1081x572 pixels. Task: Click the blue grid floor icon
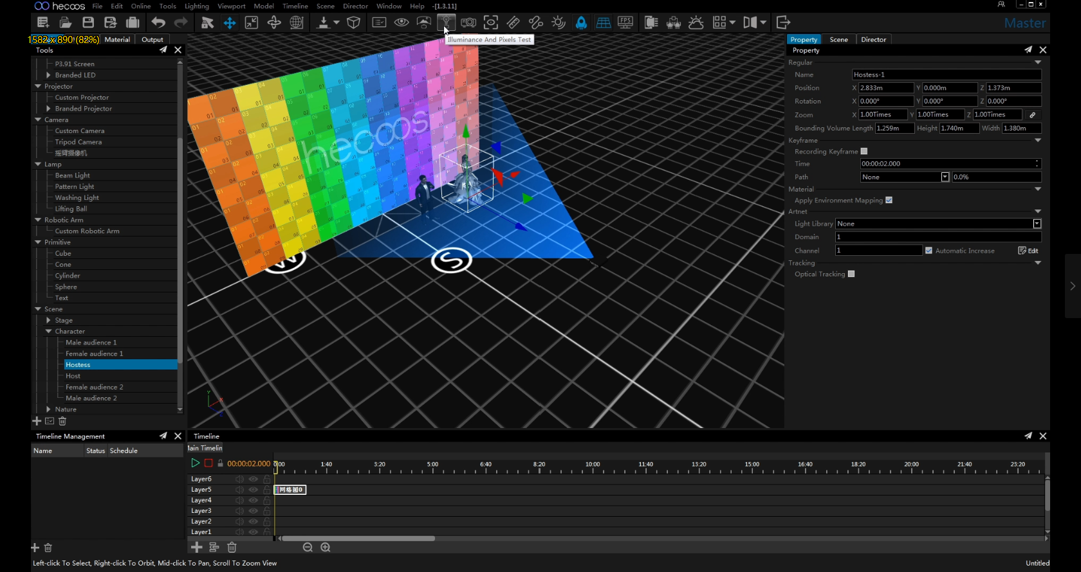(x=604, y=22)
